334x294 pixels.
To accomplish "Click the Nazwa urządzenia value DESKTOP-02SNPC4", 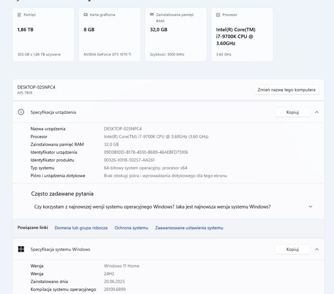I will [x=123, y=129].
